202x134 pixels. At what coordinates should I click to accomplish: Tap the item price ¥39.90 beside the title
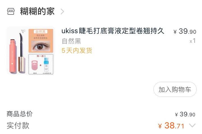(185, 31)
